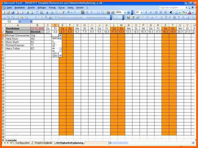
Task: Click the Euro currency format icon
Action: (x=171, y=12)
